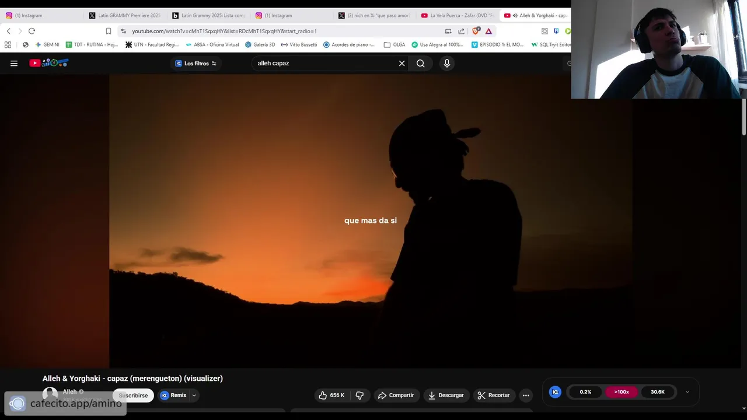The width and height of the screenshot is (747, 420).
Task: Click the cafecito.app/amino overlay badge
Action: (65, 403)
